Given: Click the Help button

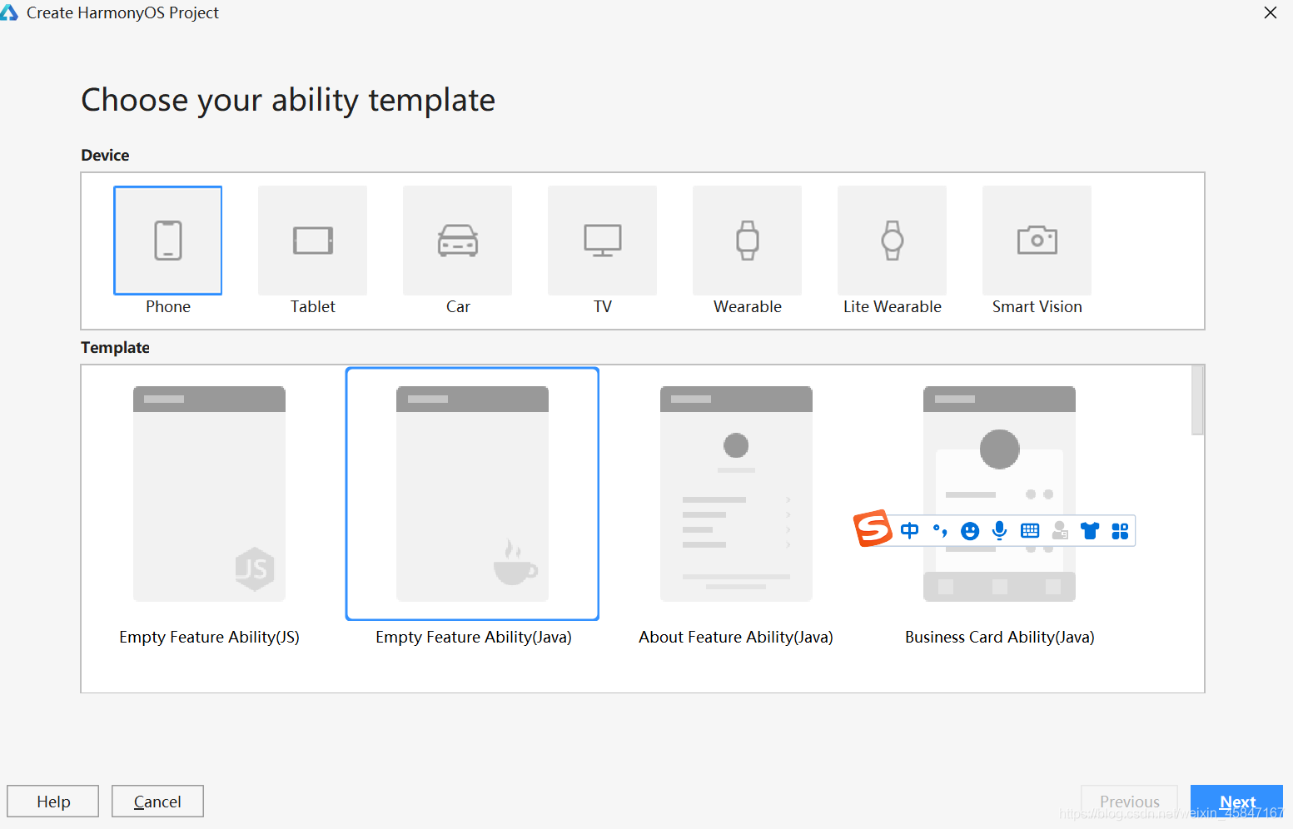Looking at the screenshot, I should pos(53,802).
